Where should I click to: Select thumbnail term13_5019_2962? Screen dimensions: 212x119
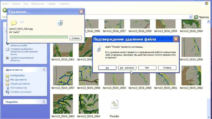coord(191,75)
